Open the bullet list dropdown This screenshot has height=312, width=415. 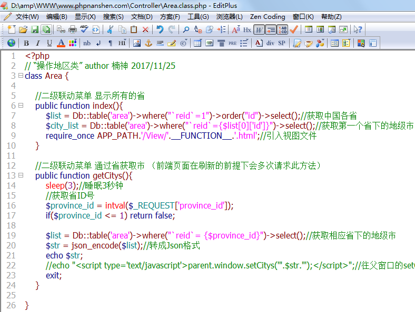point(244,43)
